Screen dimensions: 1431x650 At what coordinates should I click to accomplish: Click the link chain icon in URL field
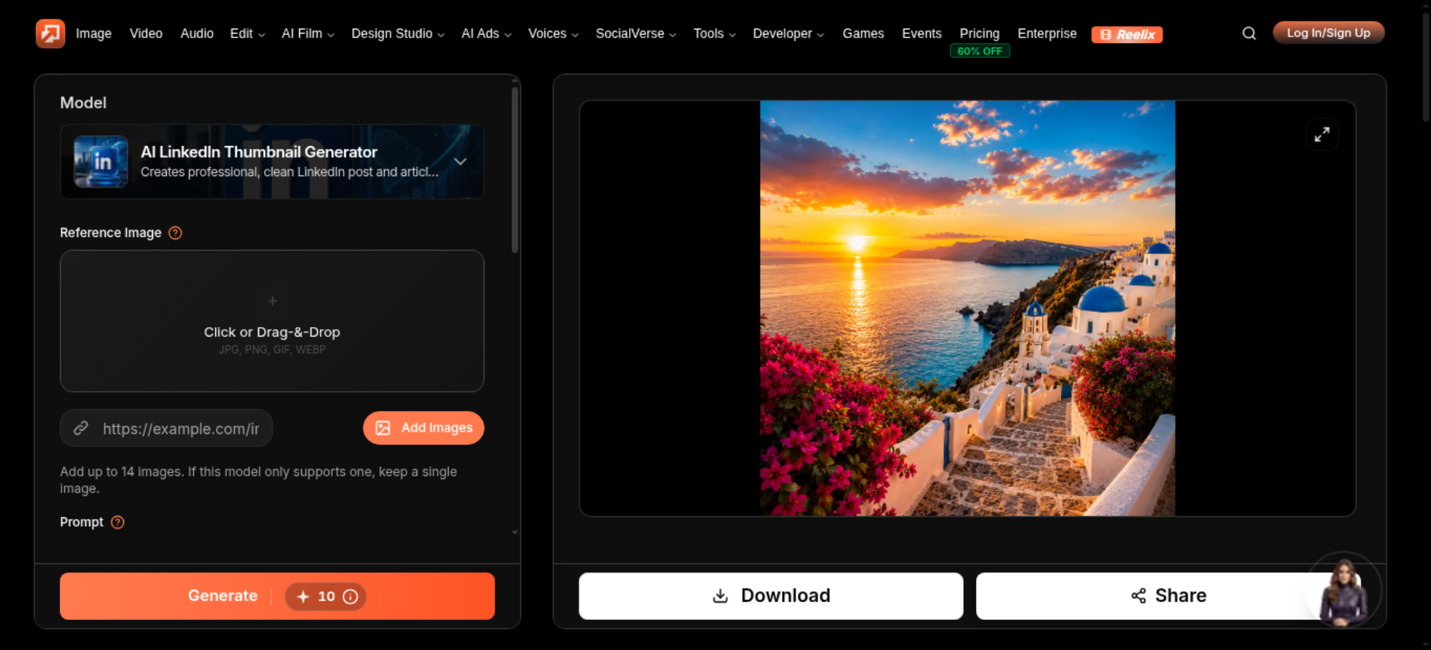point(81,428)
